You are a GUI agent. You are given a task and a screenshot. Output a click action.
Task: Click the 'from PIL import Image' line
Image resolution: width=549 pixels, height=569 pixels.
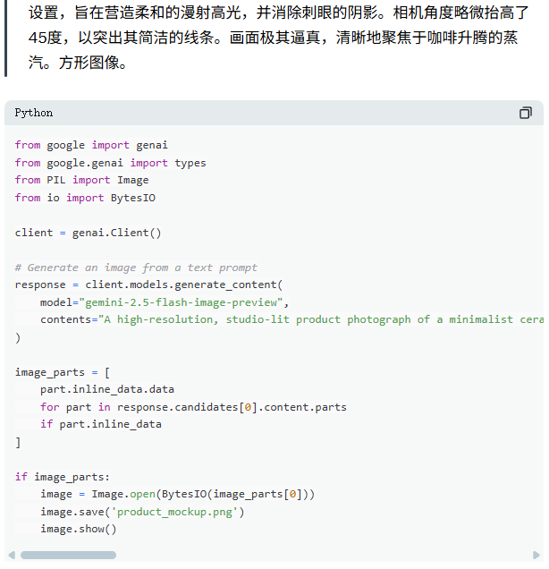tap(81, 180)
